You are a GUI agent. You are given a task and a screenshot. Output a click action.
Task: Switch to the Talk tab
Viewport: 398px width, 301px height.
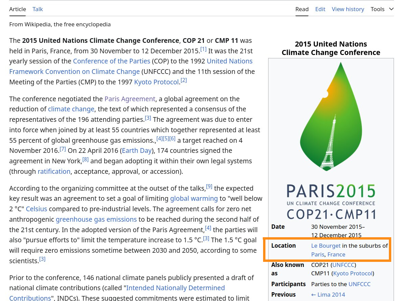tap(38, 9)
